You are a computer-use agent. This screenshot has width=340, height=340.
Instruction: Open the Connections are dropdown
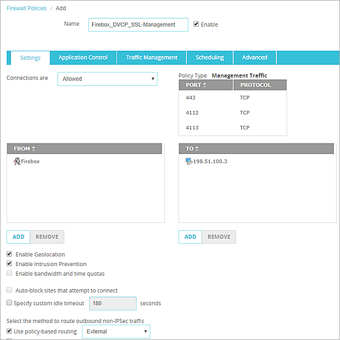pos(107,79)
